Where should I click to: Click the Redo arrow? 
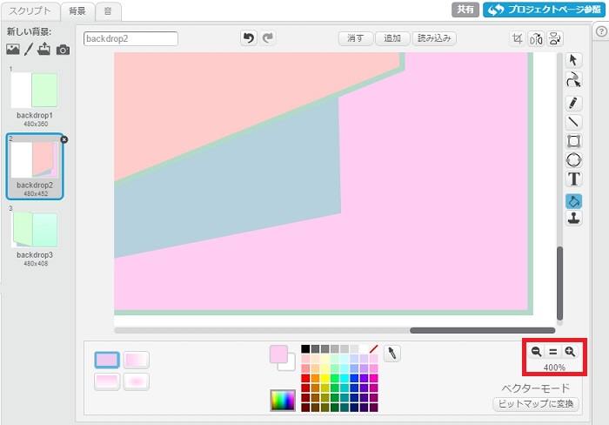(x=268, y=38)
